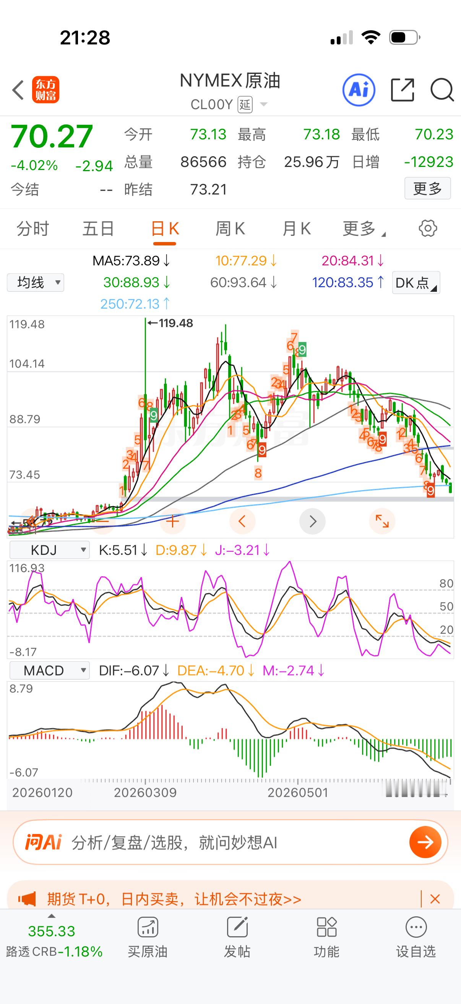
Task: Tap the 延 delayed quote badge
Action: click(245, 105)
